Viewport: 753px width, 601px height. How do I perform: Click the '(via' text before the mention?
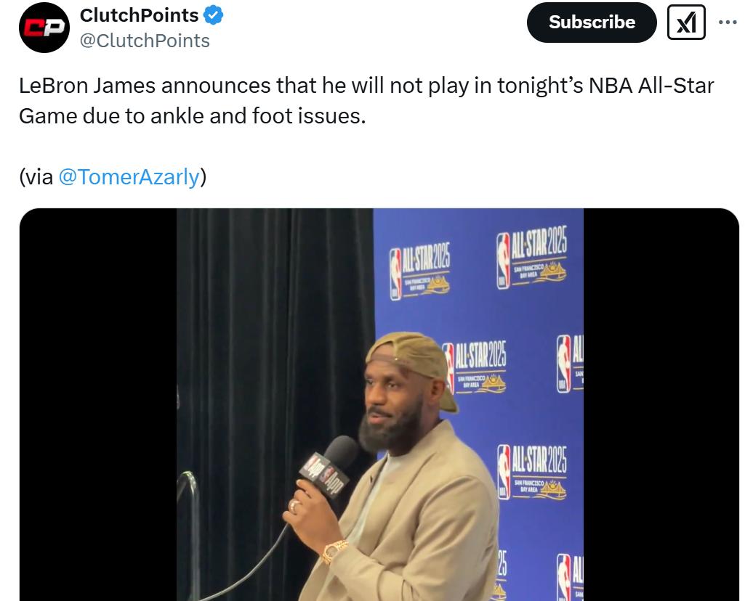click(x=36, y=177)
